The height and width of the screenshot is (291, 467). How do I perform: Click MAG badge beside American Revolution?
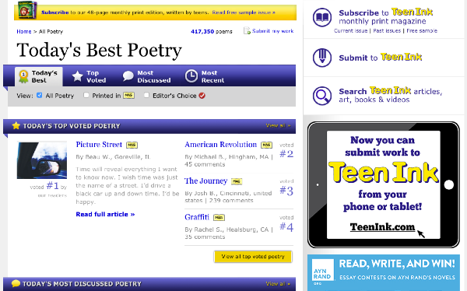pos(266,145)
